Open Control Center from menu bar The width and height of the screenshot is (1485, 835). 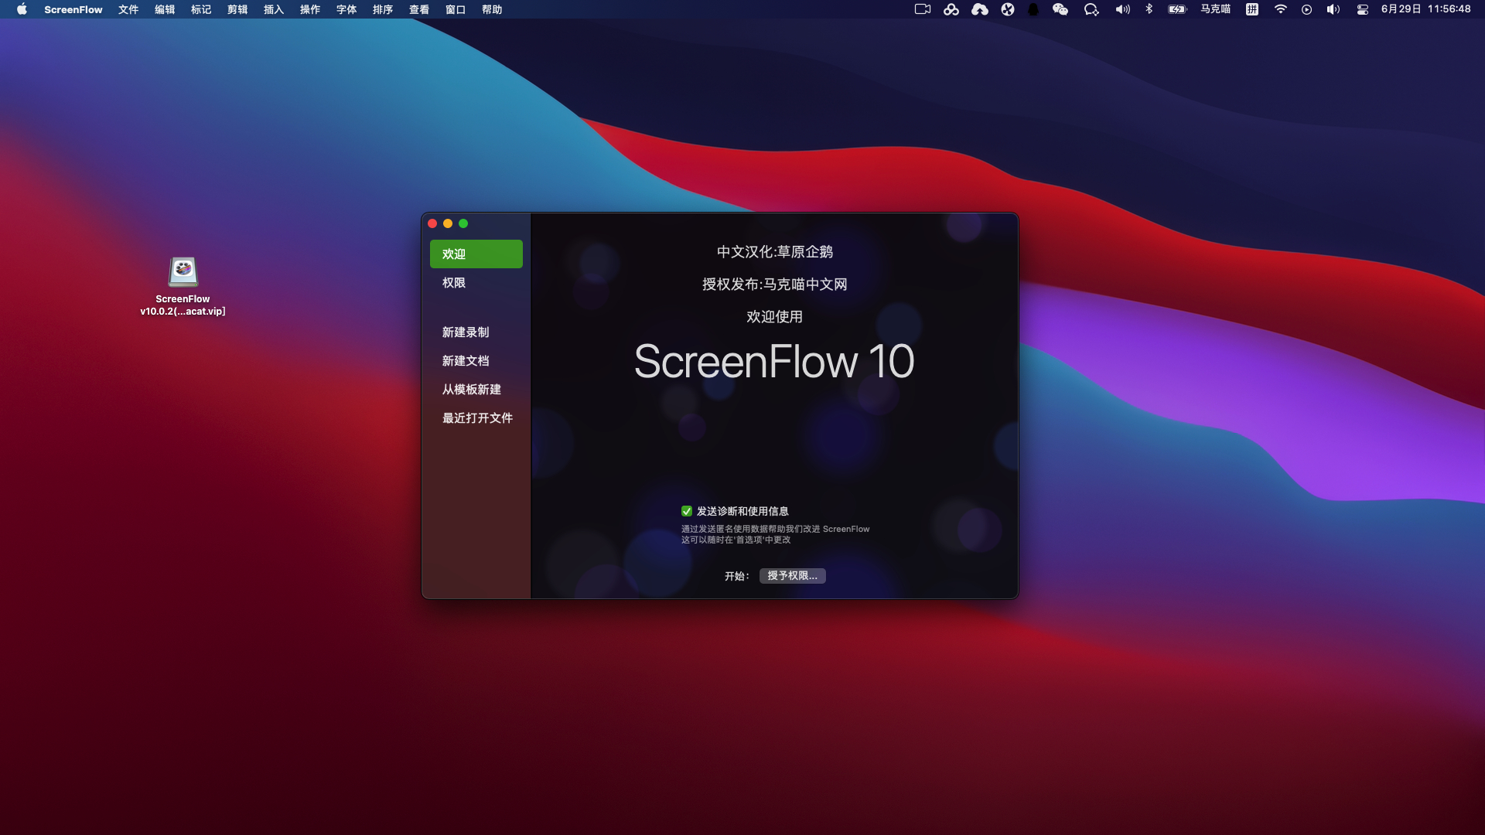(1363, 9)
